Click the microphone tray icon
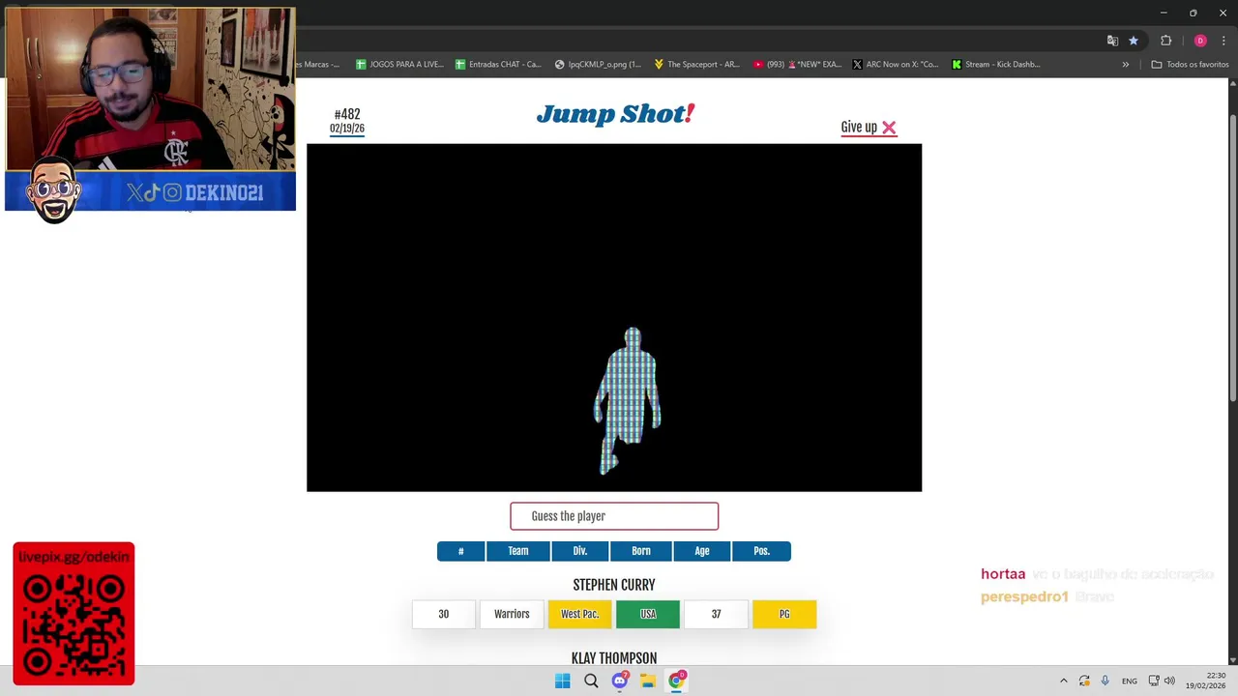The image size is (1238, 696). click(x=1105, y=681)
